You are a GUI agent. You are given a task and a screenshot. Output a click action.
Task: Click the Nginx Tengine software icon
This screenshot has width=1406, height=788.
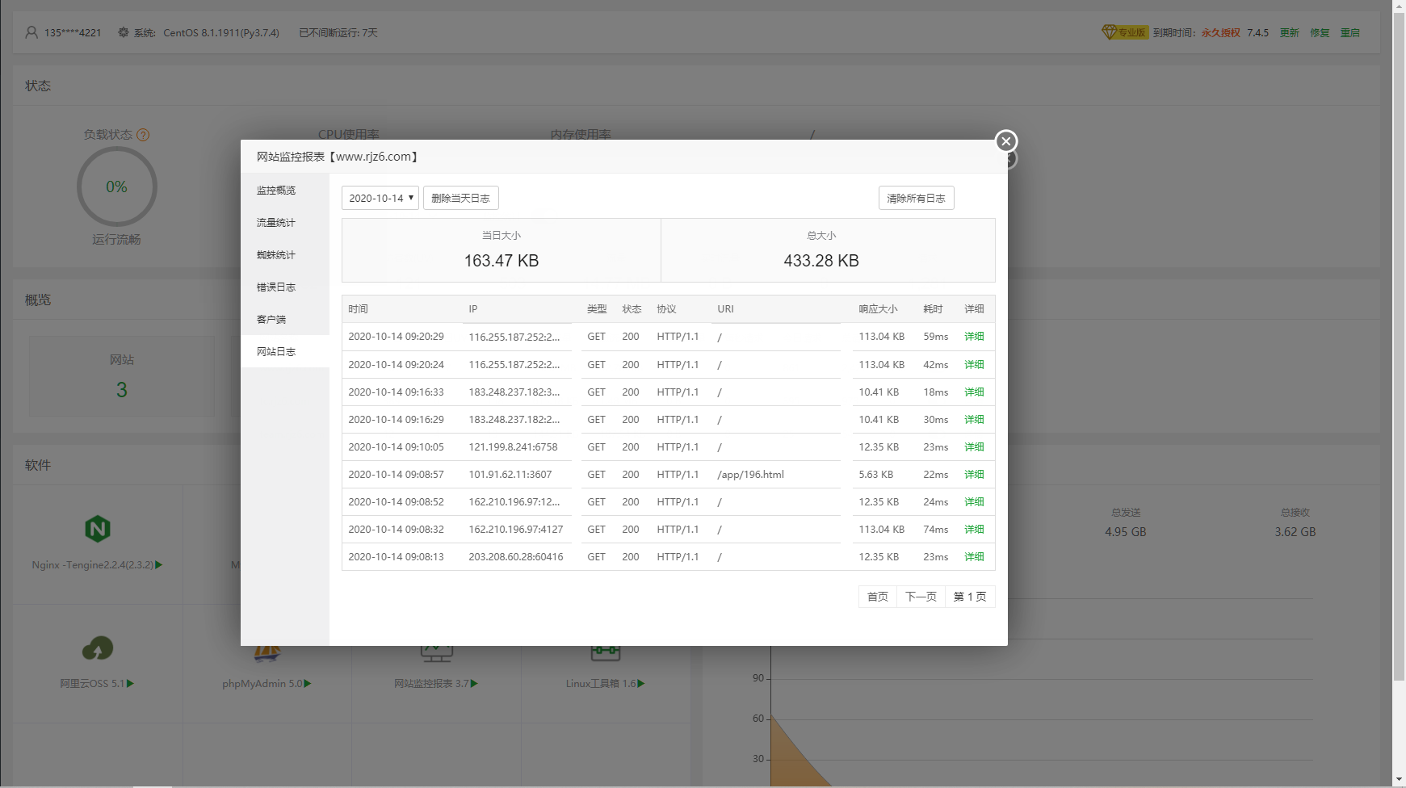tap(98, 530)
